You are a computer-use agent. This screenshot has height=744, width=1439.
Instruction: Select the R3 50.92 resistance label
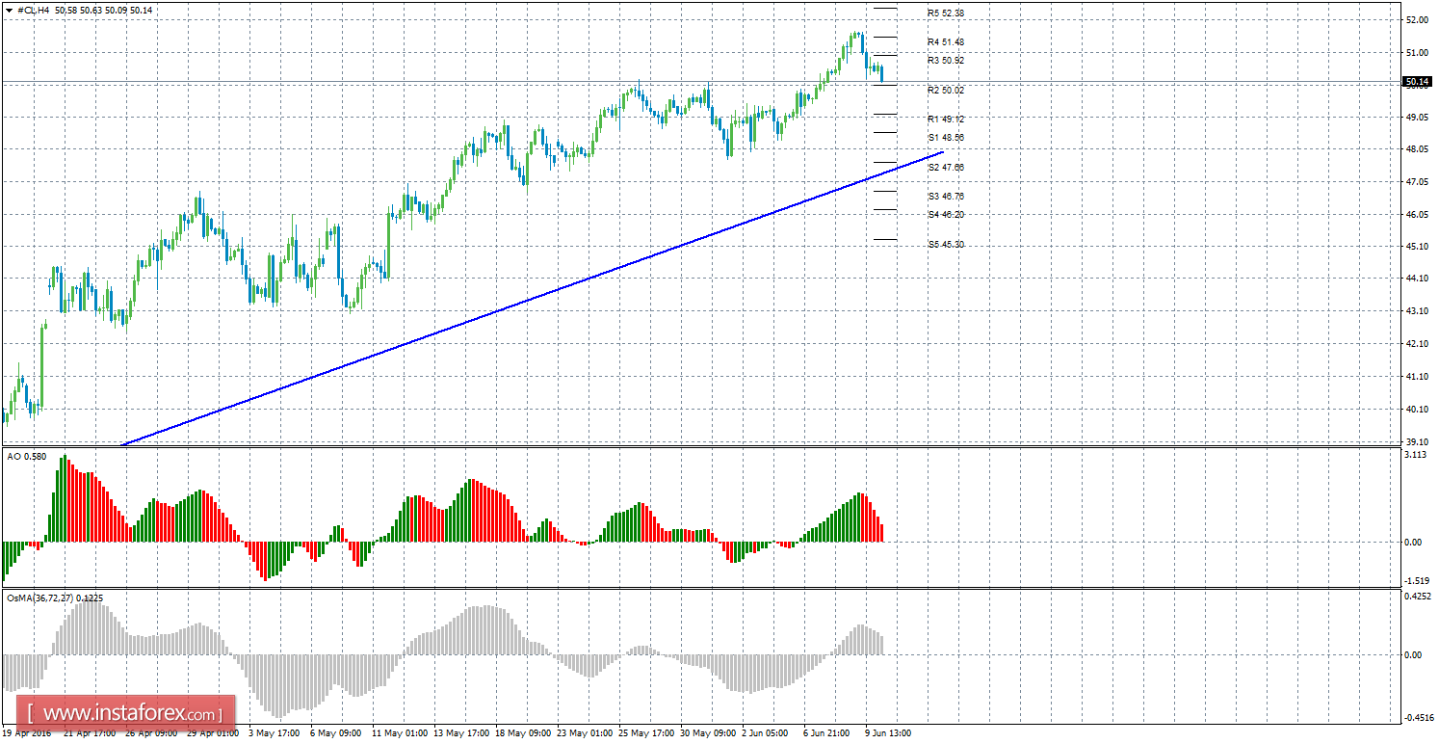[x=946, y=61]
